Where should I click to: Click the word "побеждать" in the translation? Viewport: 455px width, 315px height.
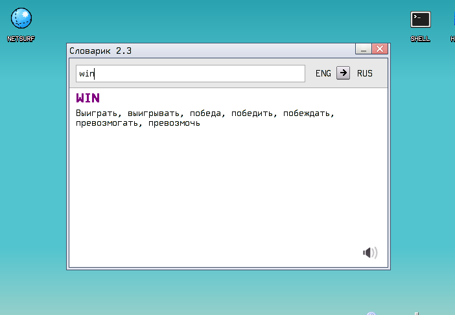coord(307,113)
